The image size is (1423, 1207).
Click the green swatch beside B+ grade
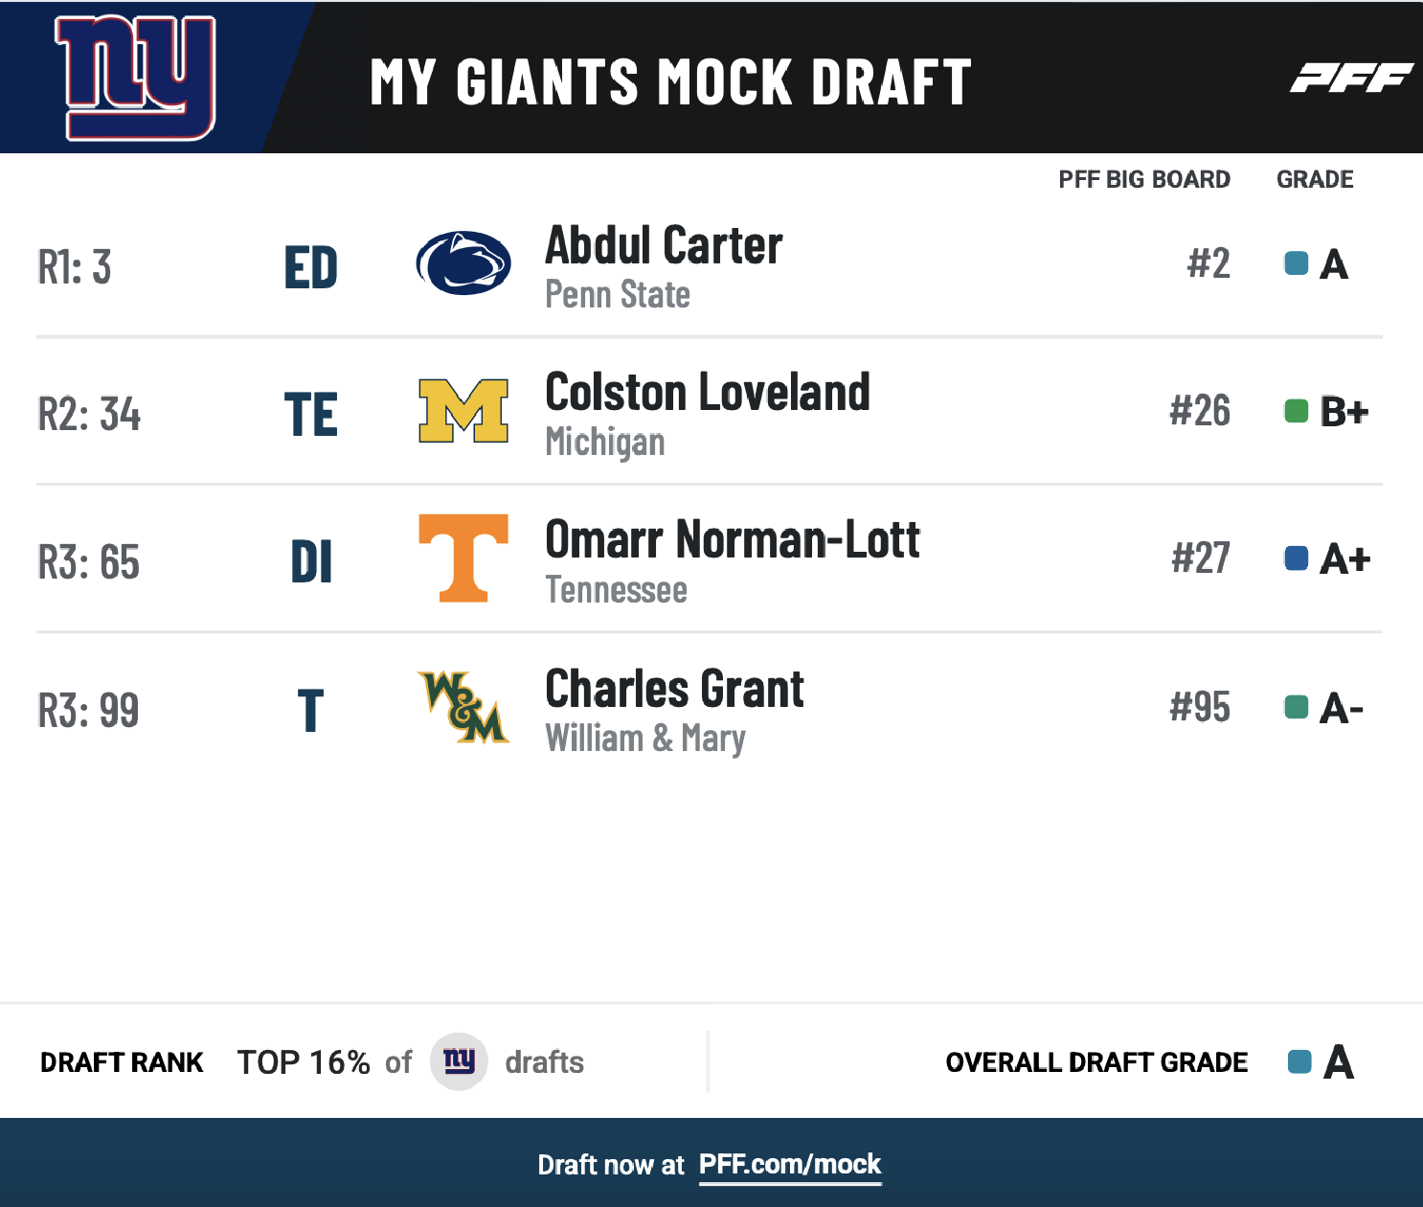point(1297,411)
